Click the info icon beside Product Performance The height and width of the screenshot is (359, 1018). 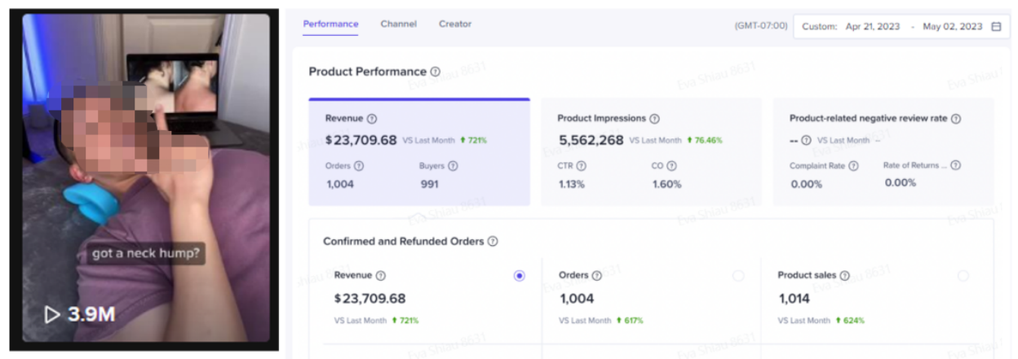point(436,72)
